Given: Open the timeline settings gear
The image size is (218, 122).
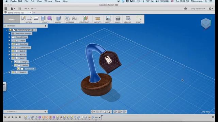Looking at the screenshot, I should click(x=213, y=117).
